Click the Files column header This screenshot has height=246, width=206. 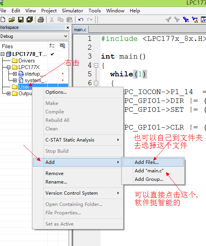click(x=23, y=46)
